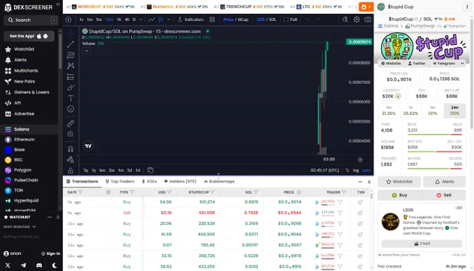Open the trending fire button

click(x=366, y=7)
